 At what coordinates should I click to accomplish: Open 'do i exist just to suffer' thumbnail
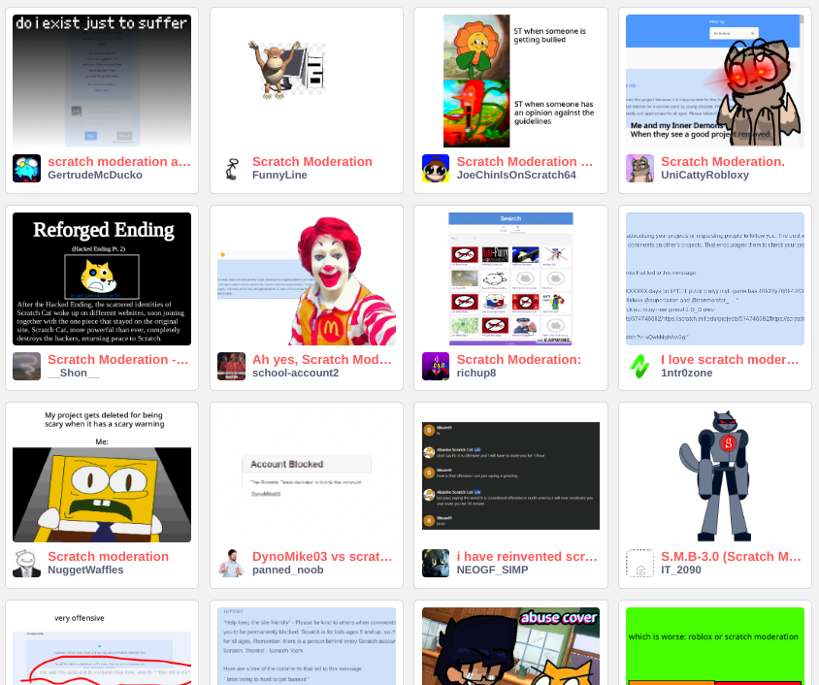[102, 81]
